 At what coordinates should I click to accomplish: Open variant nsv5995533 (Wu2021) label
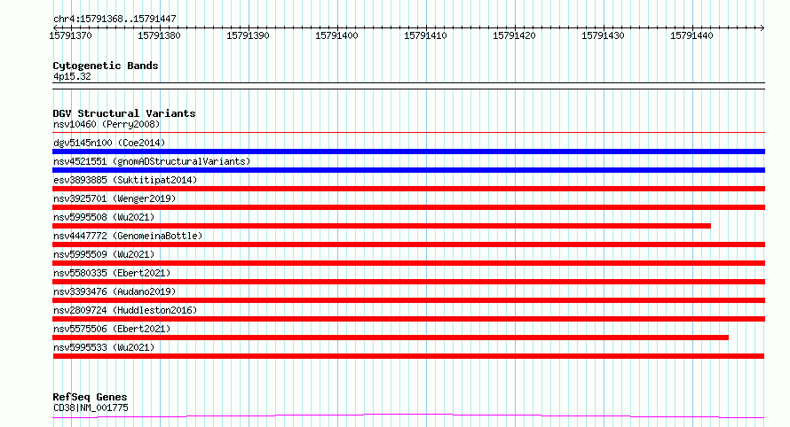(x=104, y=347)
